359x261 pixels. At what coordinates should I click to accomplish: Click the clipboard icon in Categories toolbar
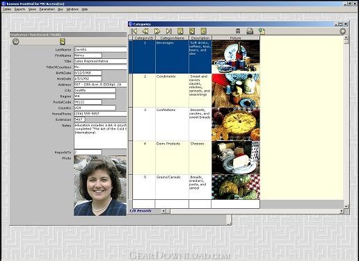pos(238,31)
